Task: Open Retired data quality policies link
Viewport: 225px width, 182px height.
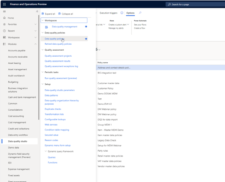Action: click(x=58, y=44)
